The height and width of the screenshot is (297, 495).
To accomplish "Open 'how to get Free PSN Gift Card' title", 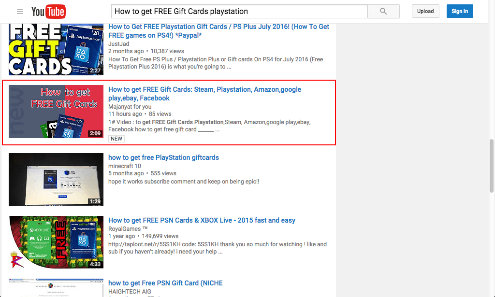I will 165,283.
